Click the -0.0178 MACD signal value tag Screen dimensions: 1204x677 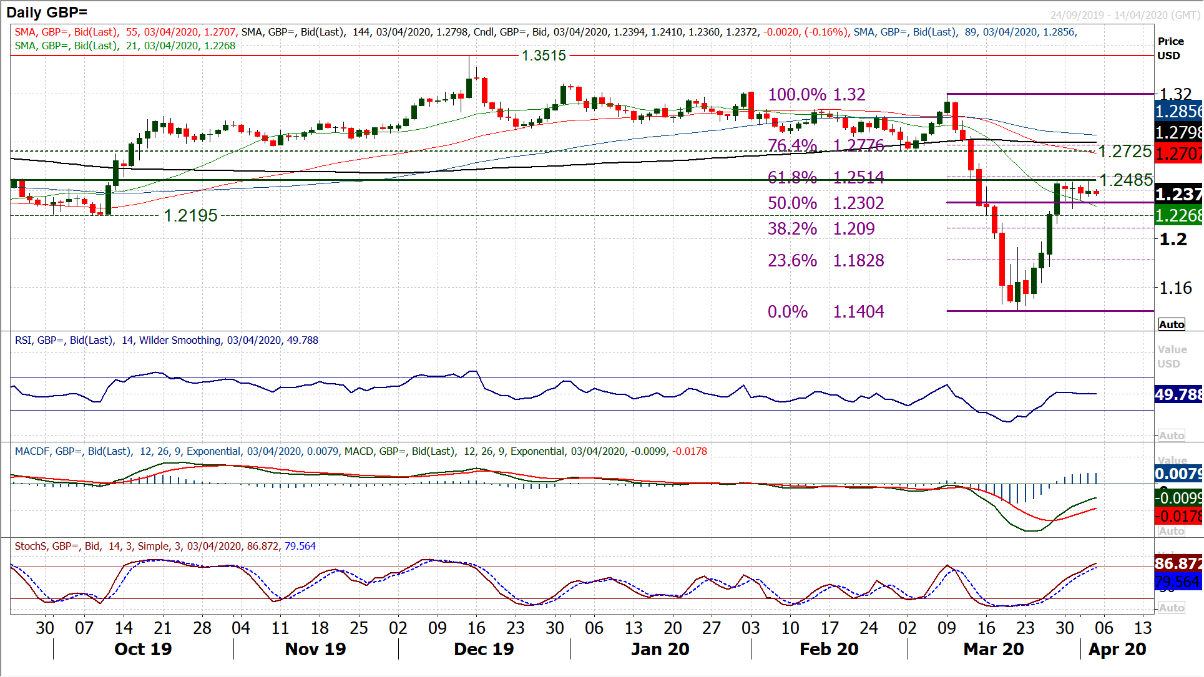click(x=1178, y=516)
